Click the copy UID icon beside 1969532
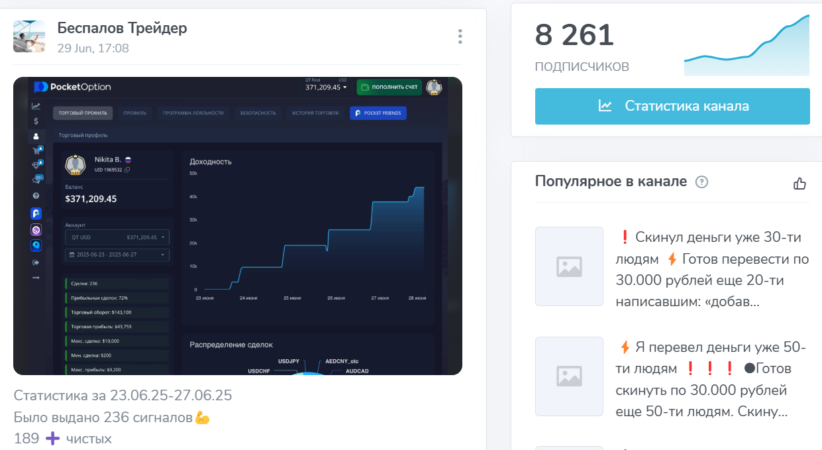This screenshot has height=450, width=822. tap(127, 170)
